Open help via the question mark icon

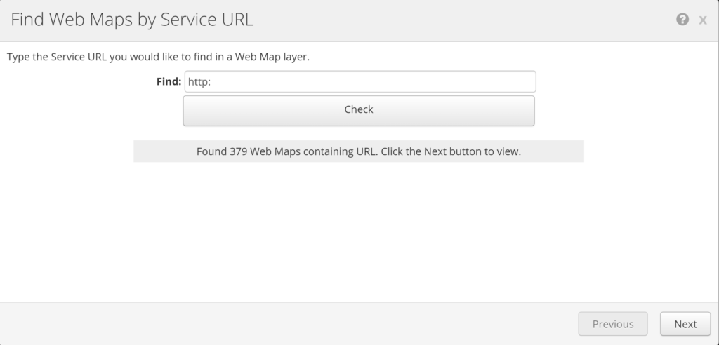tap(682, 20)
